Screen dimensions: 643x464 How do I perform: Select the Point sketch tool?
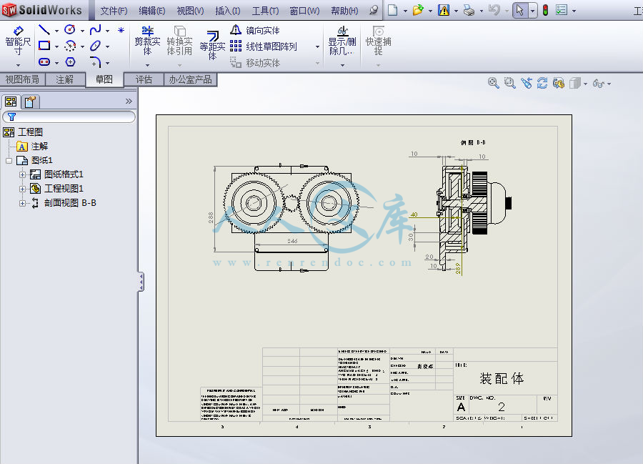point(121,30)
